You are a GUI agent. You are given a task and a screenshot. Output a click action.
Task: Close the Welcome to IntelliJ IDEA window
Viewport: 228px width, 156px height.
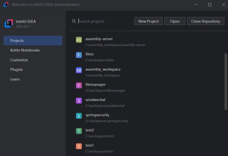(x=224, y=4)
